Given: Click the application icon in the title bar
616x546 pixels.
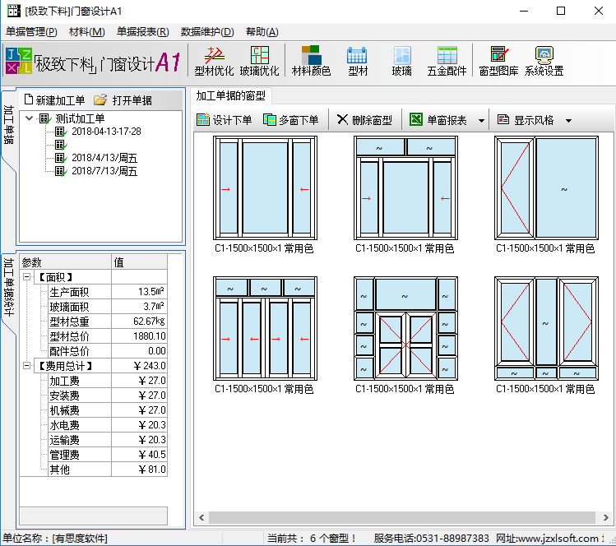Looking at the screenshot, I should [14, 11].
